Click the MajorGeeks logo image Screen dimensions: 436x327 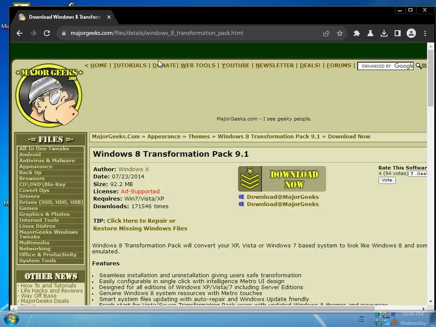[x=49, y=95]
